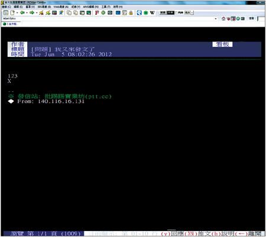Expand the new document dropdown arrow
Image resolution: width=266 pixels, height=237 pixels.
click(x=17, y=13)
